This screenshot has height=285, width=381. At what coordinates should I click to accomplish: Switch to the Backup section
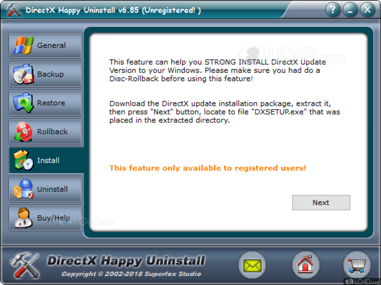pyautogui.click(x=45, y=74)
